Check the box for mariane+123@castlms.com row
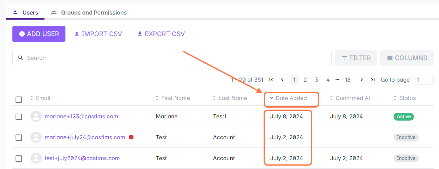Viewport: 439px width, 169px height. tap(19, 117)
